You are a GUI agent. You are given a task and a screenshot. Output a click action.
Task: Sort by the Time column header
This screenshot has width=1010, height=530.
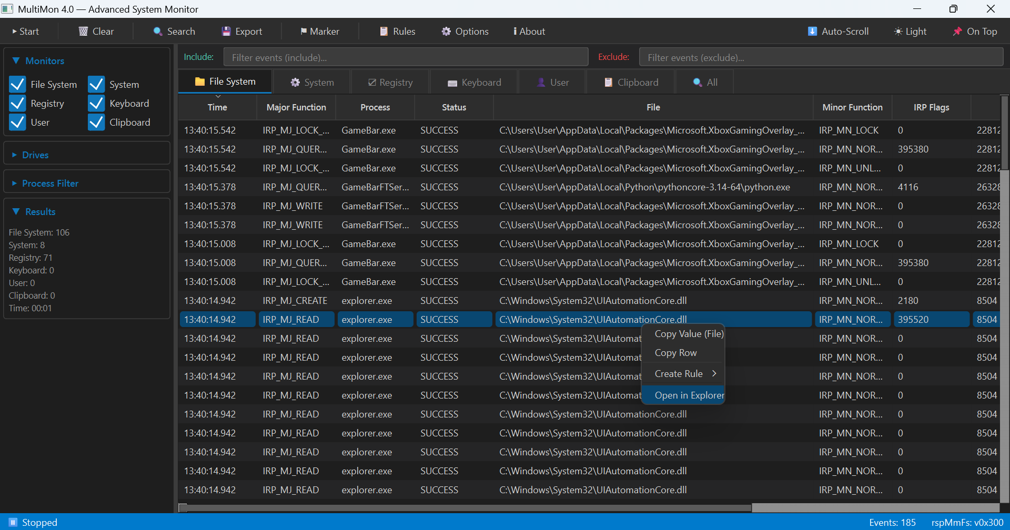tap(217, 107)
